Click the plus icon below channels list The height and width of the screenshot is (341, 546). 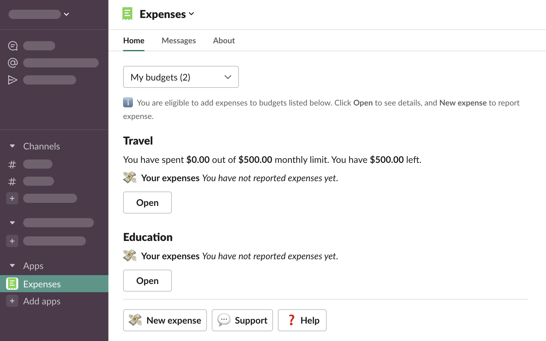[12, 198]
